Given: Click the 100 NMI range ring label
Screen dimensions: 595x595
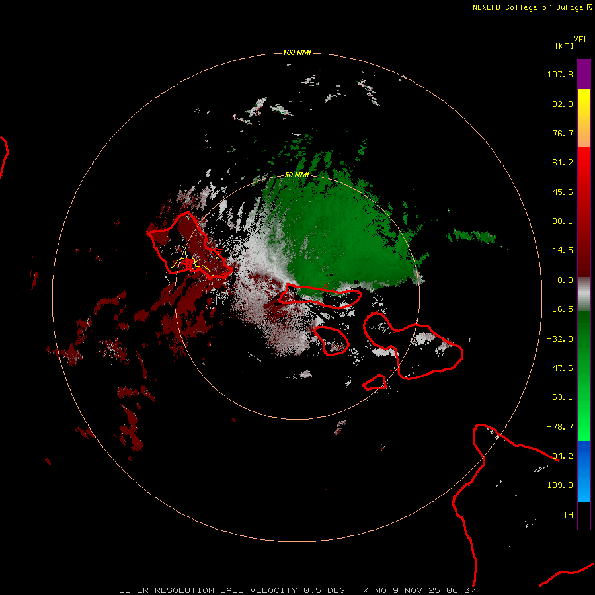Looking at the screenshot, I should (297, 52).
